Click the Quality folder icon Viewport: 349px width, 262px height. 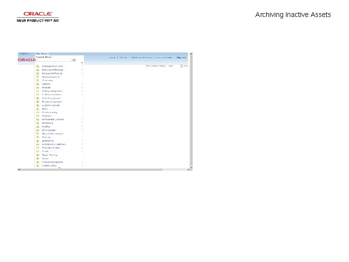(38, 151)
